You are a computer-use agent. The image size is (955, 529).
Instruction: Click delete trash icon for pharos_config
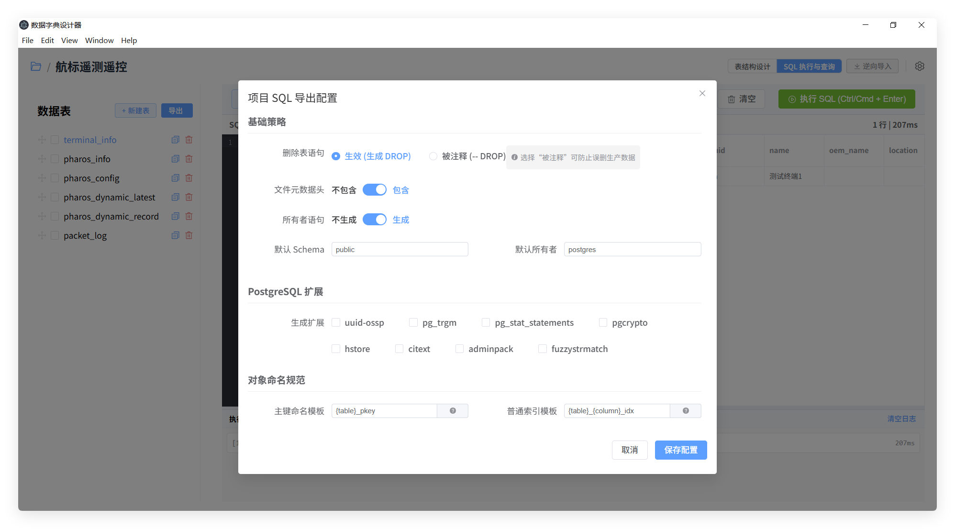click(189, 178)
